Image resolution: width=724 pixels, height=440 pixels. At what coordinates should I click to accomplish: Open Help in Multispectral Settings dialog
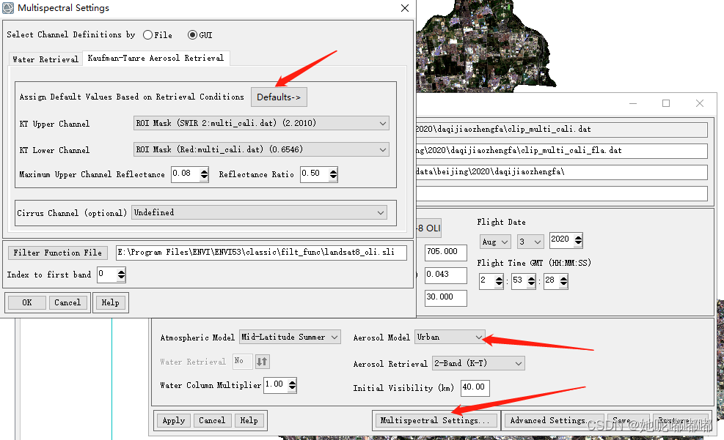click(110, 302)
